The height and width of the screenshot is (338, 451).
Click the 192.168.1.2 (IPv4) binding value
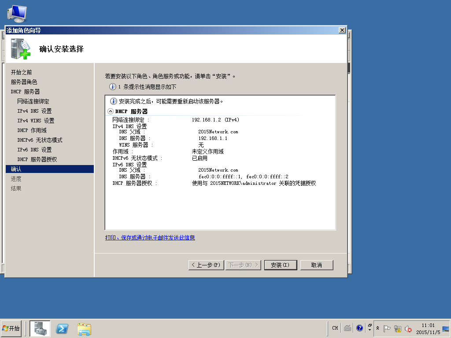(215, 120)
